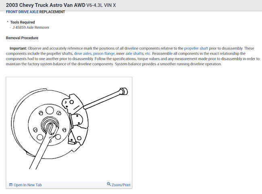Select the Removal Procedure heading
Viewport: 262px width, 194px height.
coord(22,38)
